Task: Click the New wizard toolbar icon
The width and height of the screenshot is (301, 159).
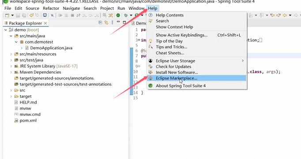Action: click(7, 15)
